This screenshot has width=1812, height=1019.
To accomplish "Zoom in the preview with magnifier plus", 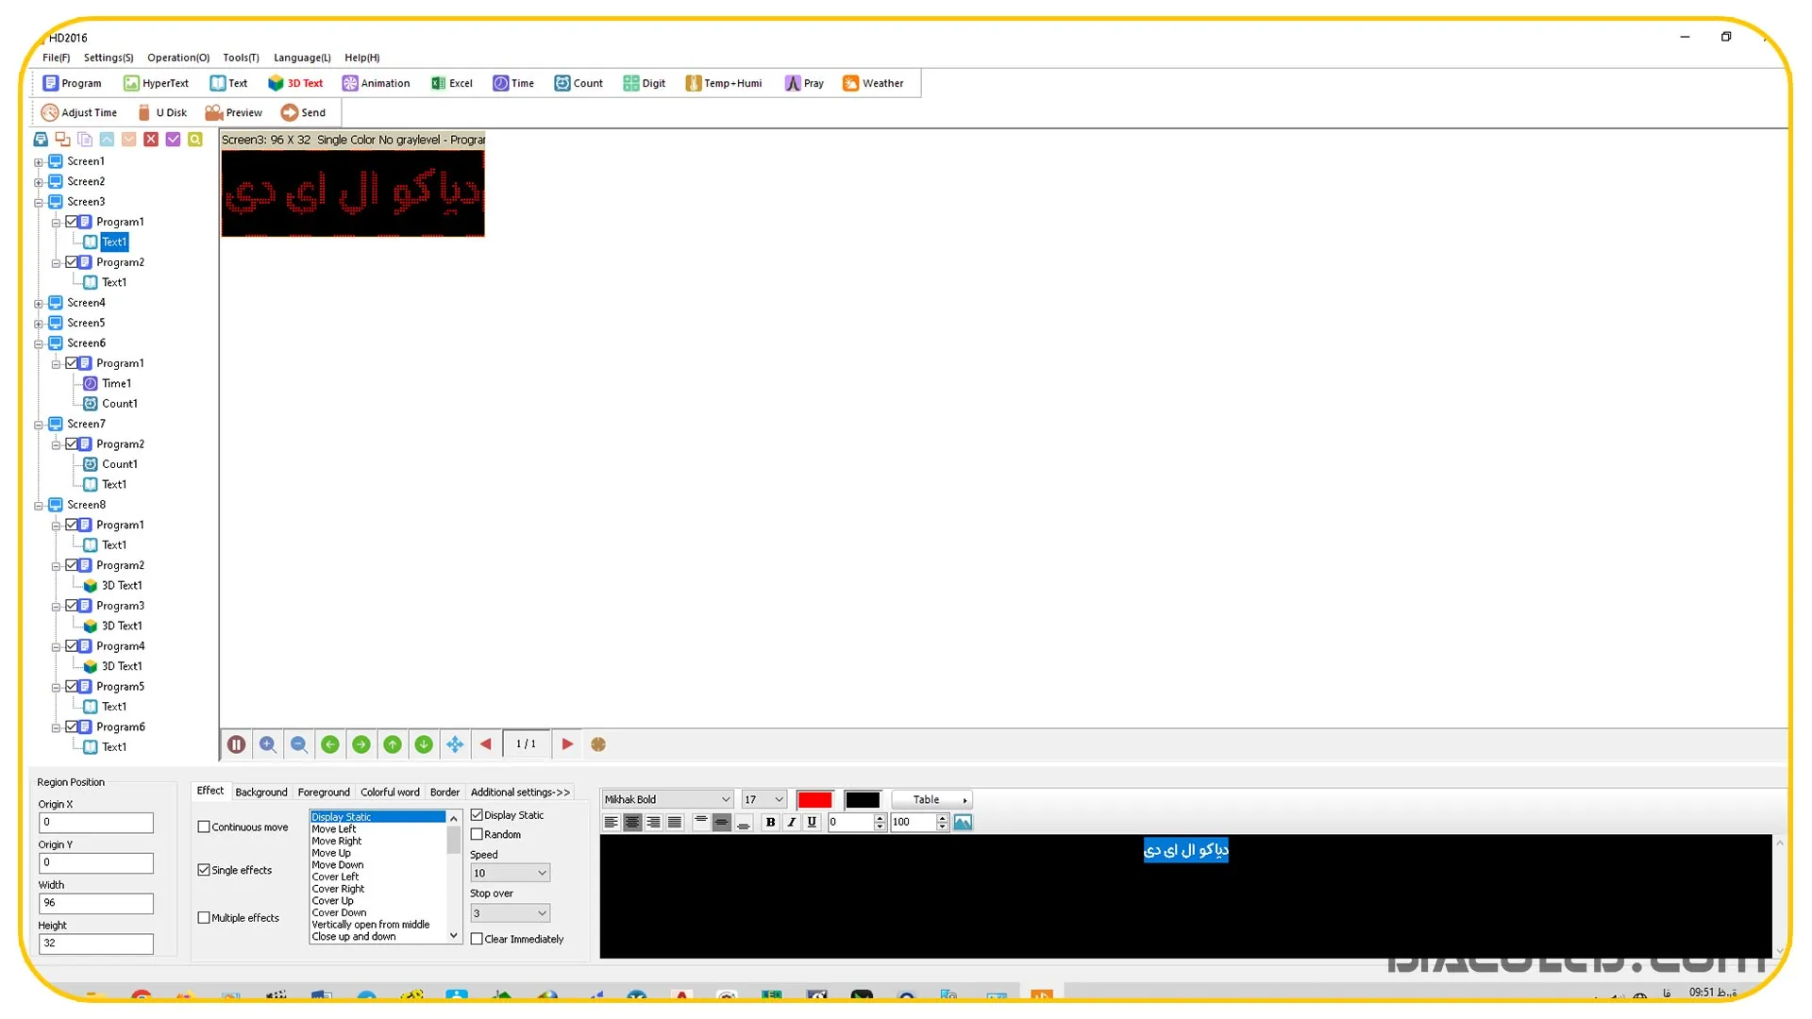I will click(x=268, y=744).
